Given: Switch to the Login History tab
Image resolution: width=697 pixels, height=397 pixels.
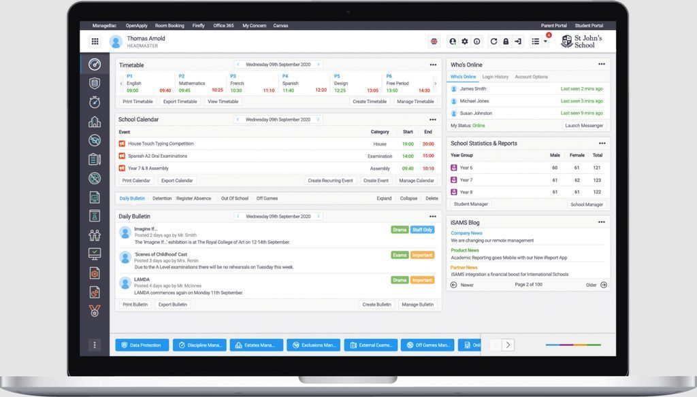Looking at the screenshot, I should (496, 77).
